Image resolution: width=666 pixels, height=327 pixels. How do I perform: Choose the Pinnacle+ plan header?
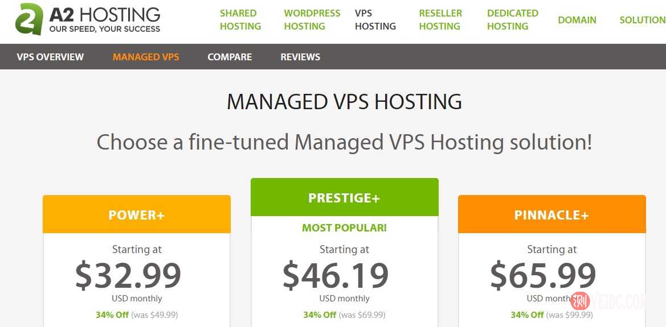pos(551,215)
